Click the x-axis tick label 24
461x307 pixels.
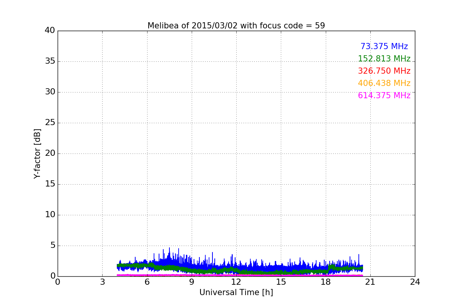tap(415, 282)
